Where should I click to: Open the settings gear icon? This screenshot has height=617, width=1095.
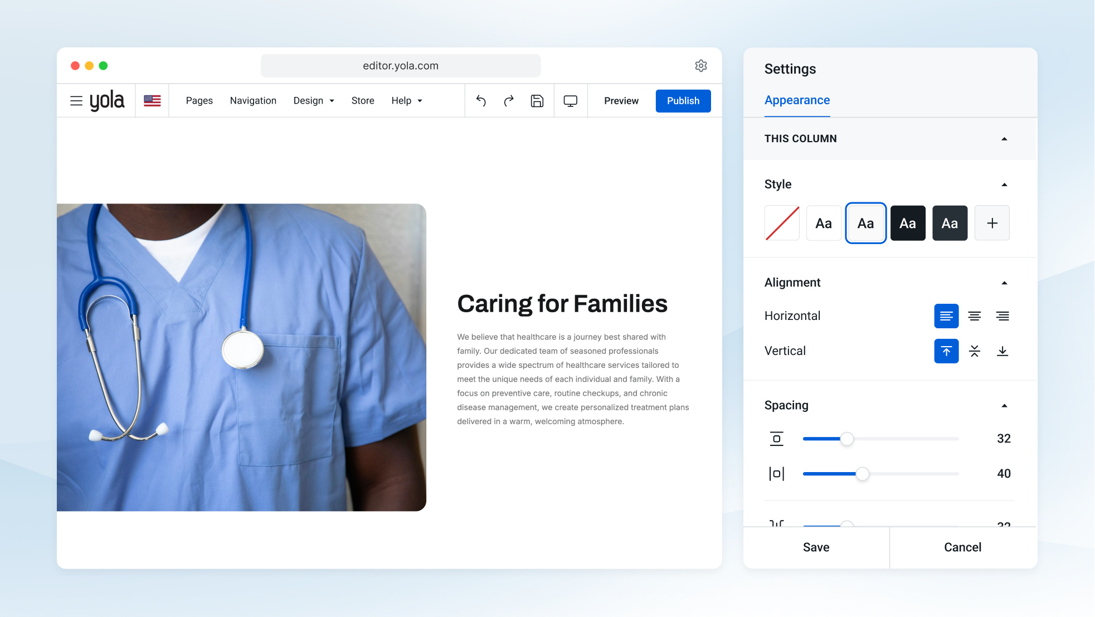point(701,66)
